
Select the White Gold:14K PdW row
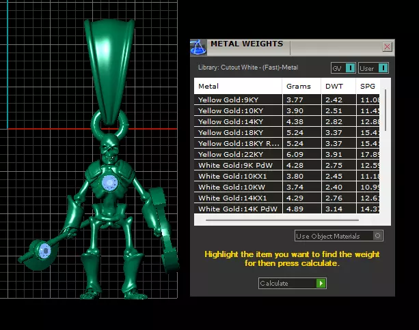coord(286,209)
